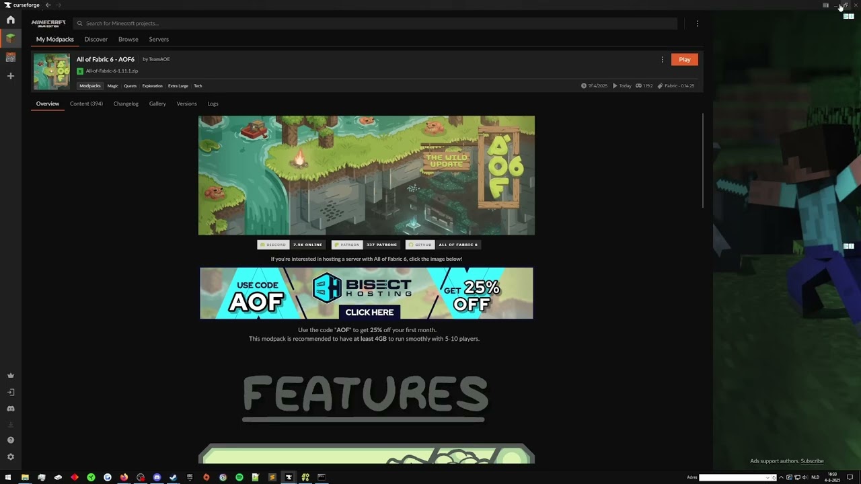Open Discord from the taskbar
861x484 pixels.
(157, 477)
